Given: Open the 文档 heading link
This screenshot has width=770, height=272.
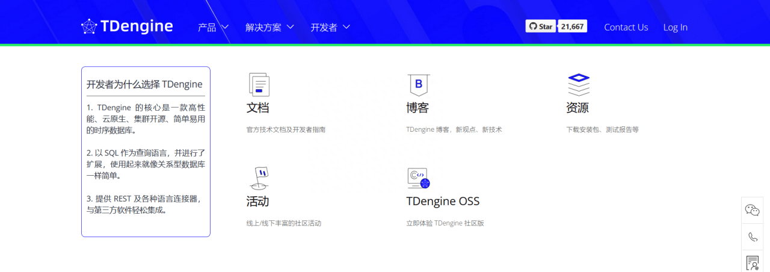Looking at the screenshot, I should 257,108.
